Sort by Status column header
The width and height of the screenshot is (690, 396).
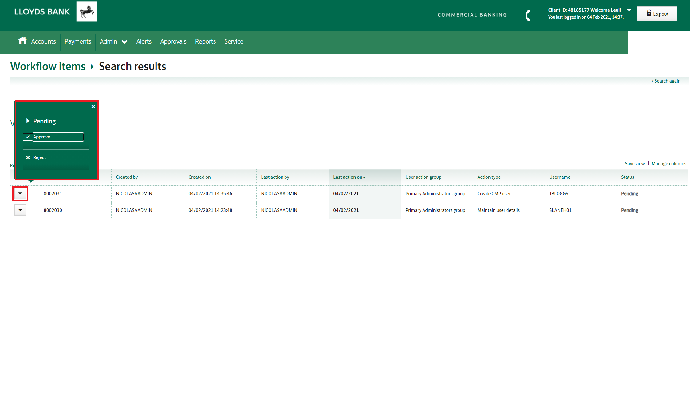[x=628, y=177]
